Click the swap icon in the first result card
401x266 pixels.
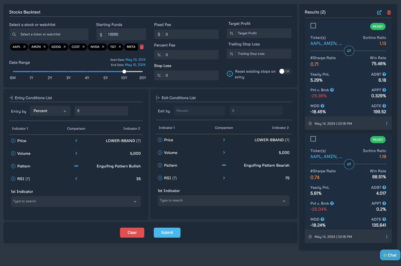[x=349, y=51]
